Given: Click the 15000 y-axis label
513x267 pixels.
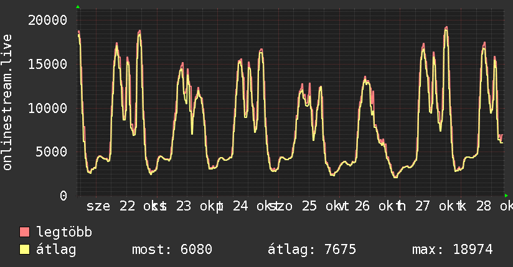Looking at the screenshot, I should point(47,64).
